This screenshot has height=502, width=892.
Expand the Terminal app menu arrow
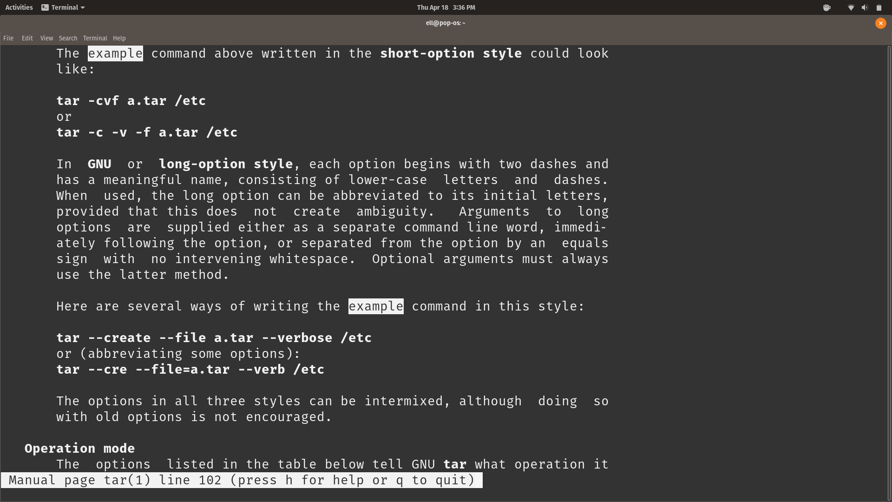[83, 7]
